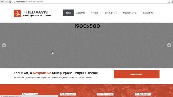Open the Contact Us menu item
173x97 pixels.
coord(148,13)
